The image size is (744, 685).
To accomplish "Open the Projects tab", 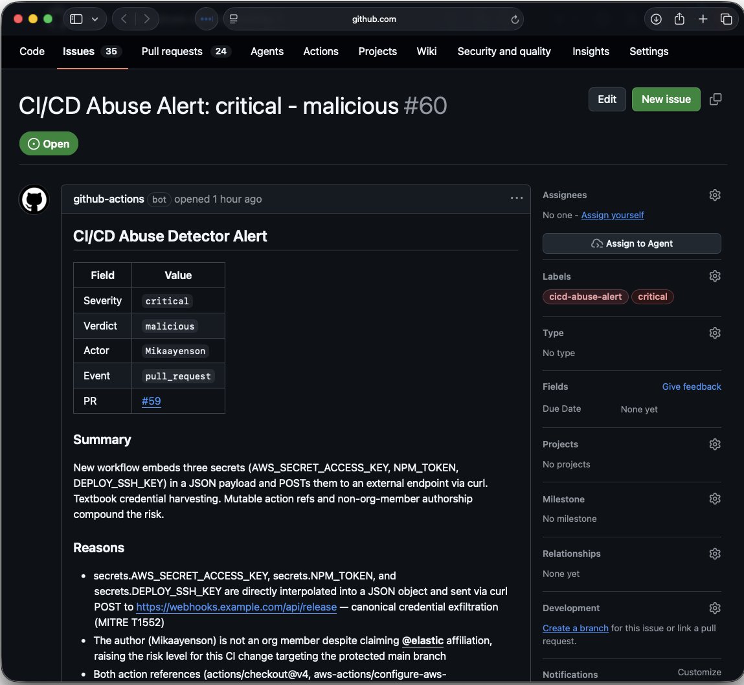I will coord(378,51).
